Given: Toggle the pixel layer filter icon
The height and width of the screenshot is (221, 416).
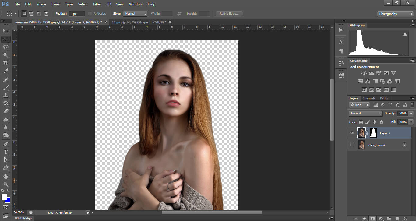Looking at the screenshot, I should tap(375, 105).
